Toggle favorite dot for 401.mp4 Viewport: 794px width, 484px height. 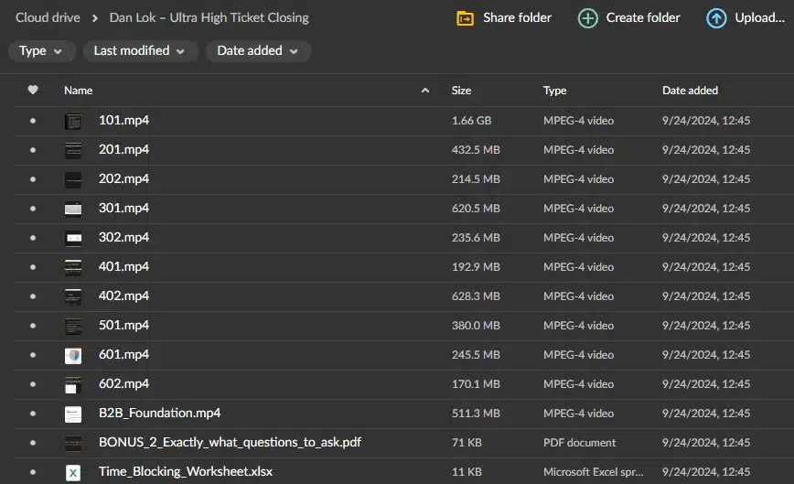coord(33,267)
